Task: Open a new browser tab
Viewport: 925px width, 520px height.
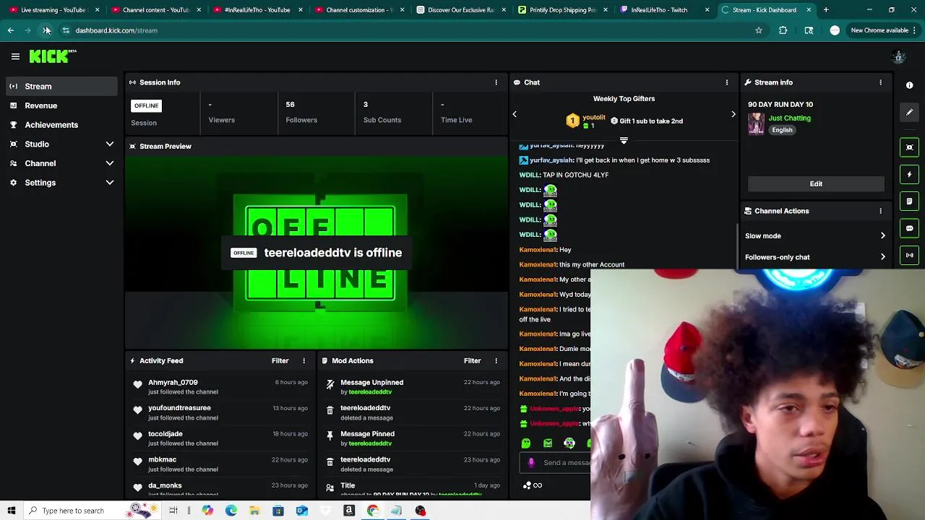Action: [826, 10]
